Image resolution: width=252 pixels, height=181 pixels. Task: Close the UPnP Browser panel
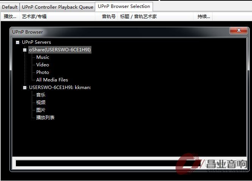pos(239,30)
